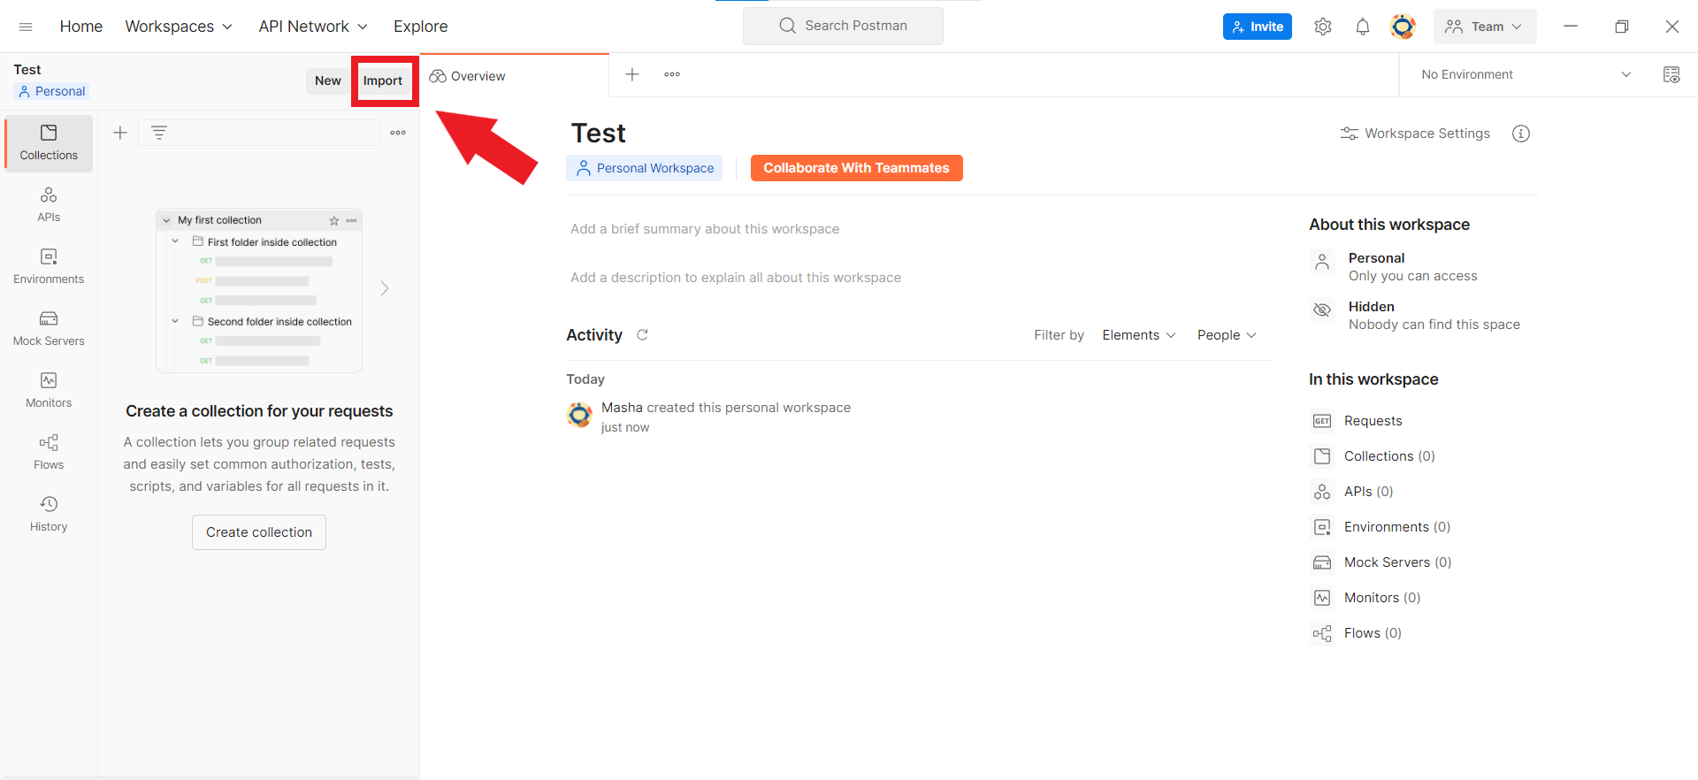This screenshot has height=780, width=1698.
Task: Open History in the sidebar
Action: tap(49, 515)
